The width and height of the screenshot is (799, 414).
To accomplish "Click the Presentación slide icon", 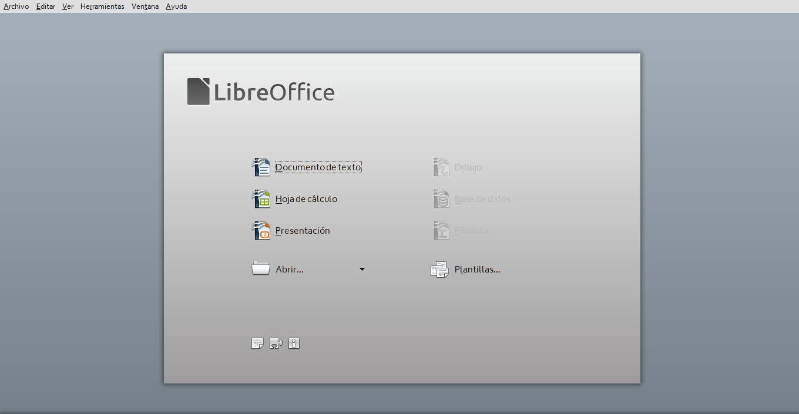I will pyautogui.click(x=261, y=231).
